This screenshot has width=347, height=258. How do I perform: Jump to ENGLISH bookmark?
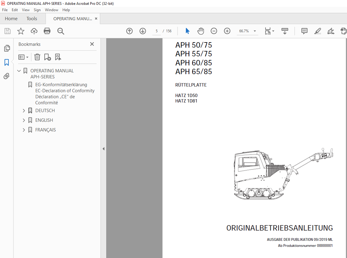44,120
